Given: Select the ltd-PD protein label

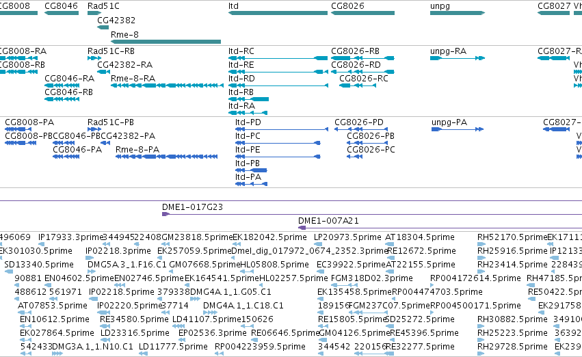Looking at the screenshot, I should (248, 122).
